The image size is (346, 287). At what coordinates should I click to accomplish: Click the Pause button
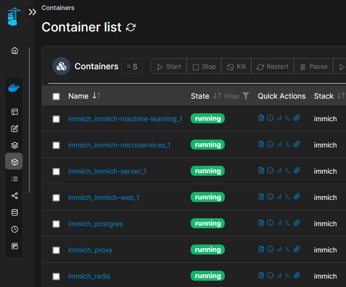[313, 66]
